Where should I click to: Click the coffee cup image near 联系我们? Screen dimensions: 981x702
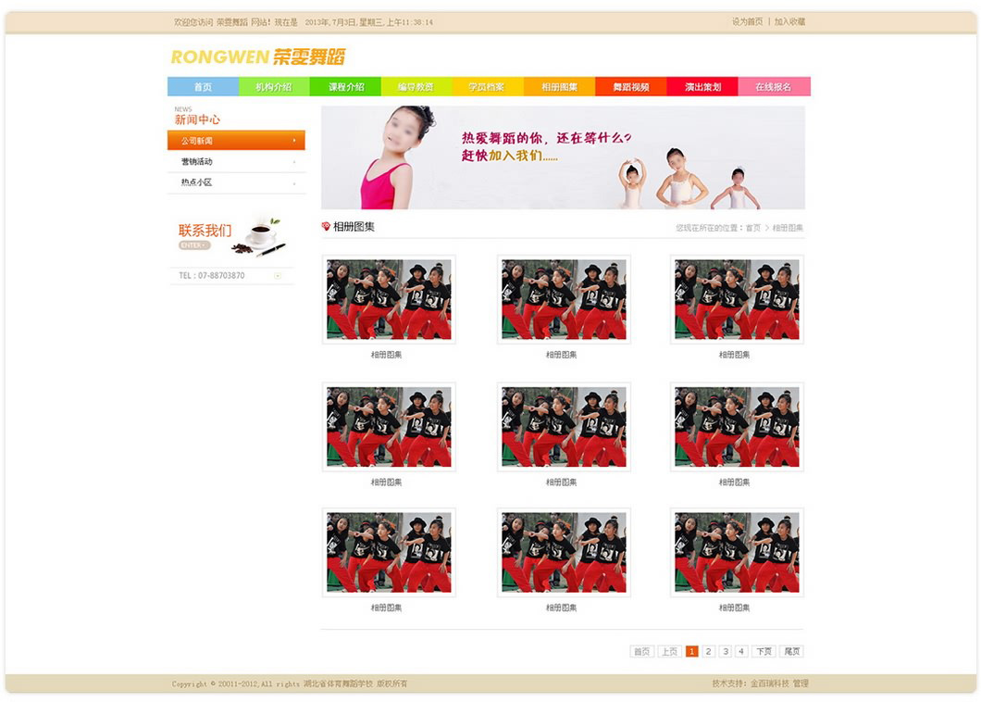[x=260, y=236]
